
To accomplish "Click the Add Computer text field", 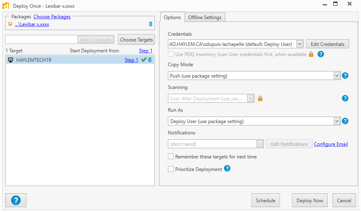I will [x=41, y=39].
